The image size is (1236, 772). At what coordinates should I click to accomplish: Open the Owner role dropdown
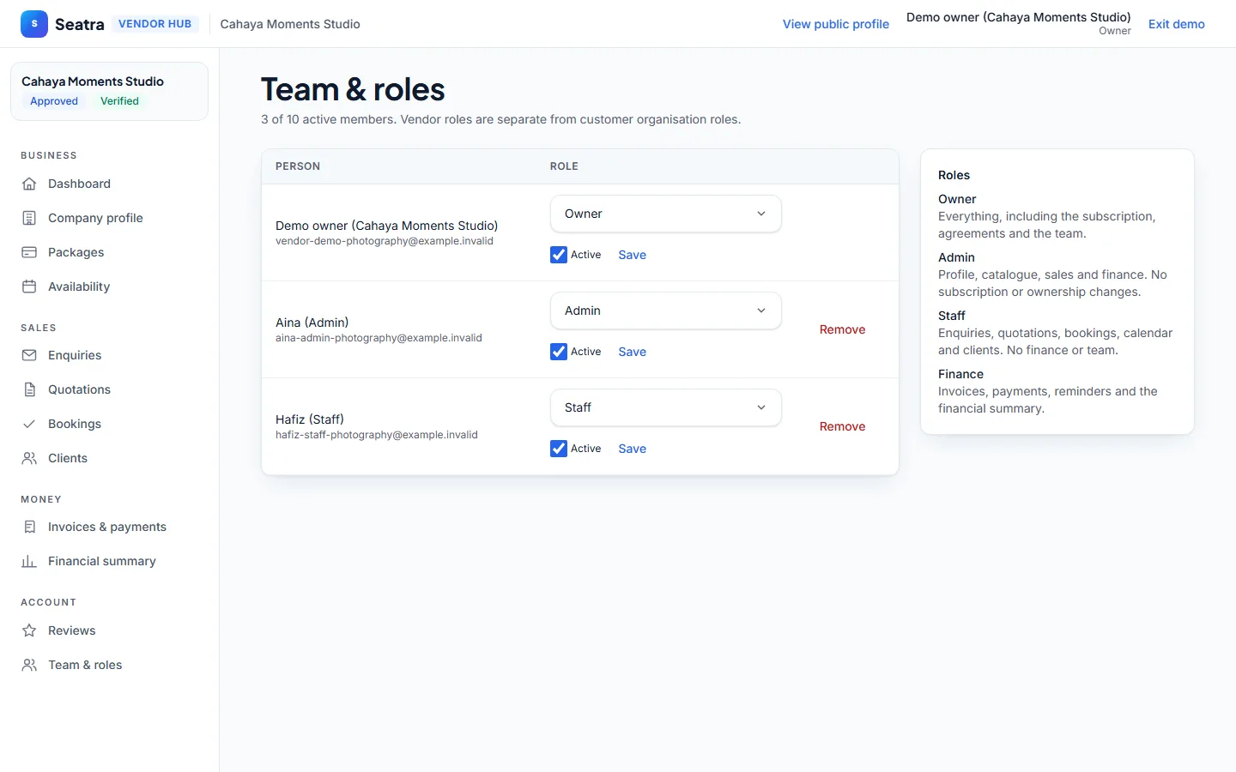pos(666,214)
